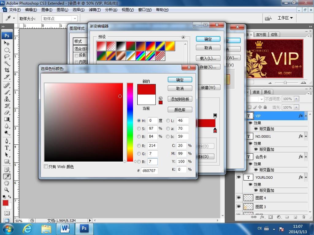Select the Brush tool

[7, 92]
